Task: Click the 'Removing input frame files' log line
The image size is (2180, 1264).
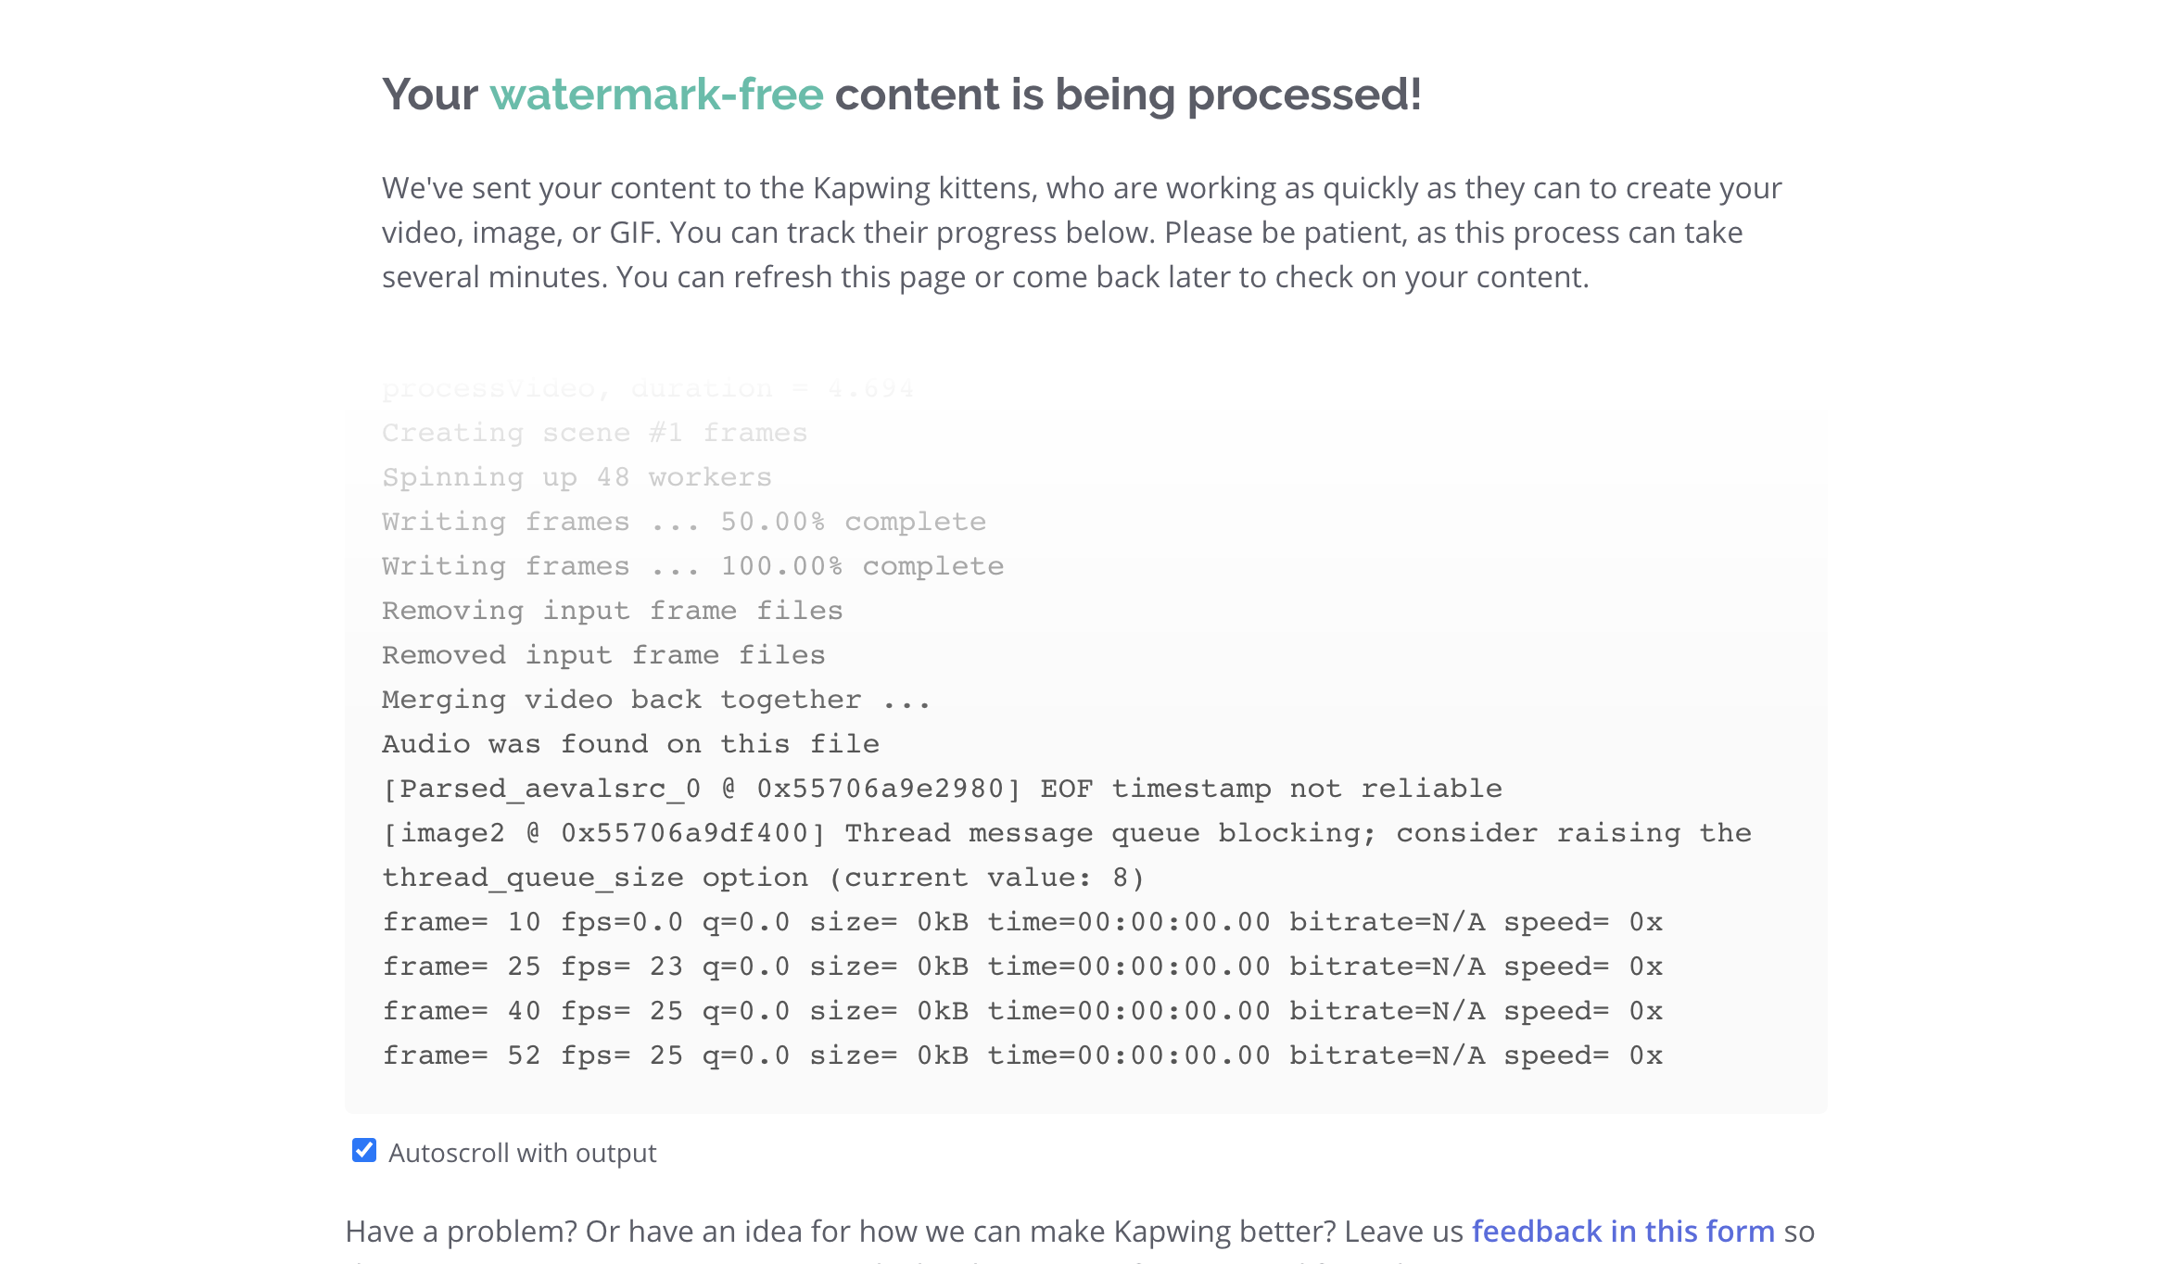Action: [x=612, y=611]
